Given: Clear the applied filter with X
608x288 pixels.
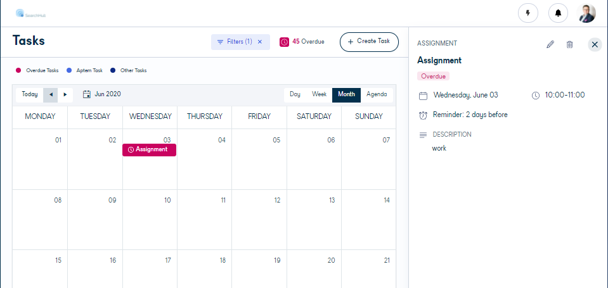Looking at the screenshot, I should click(260, 42).
